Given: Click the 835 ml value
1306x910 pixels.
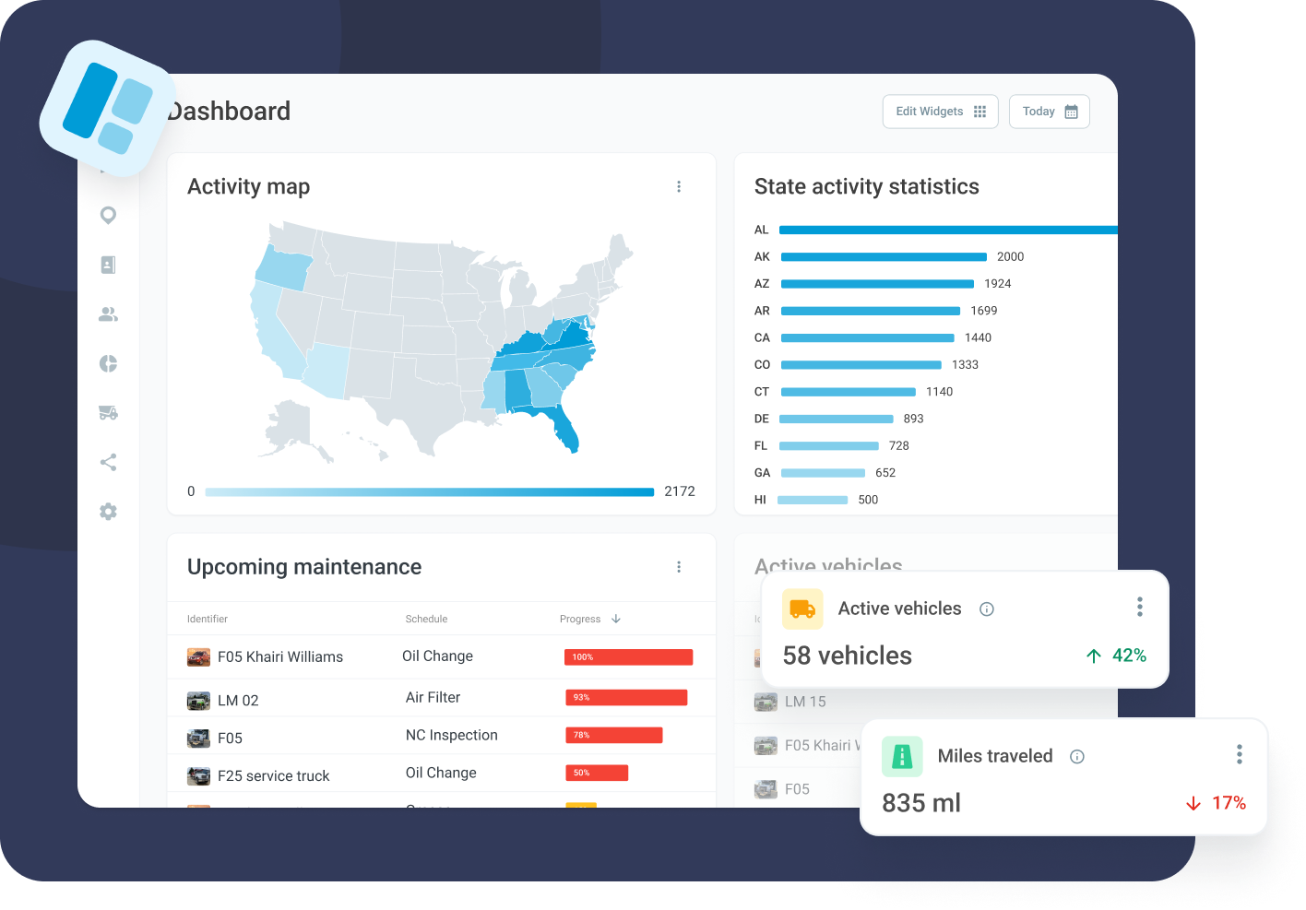Looking at the screenshot, I should tap(920, 803).
